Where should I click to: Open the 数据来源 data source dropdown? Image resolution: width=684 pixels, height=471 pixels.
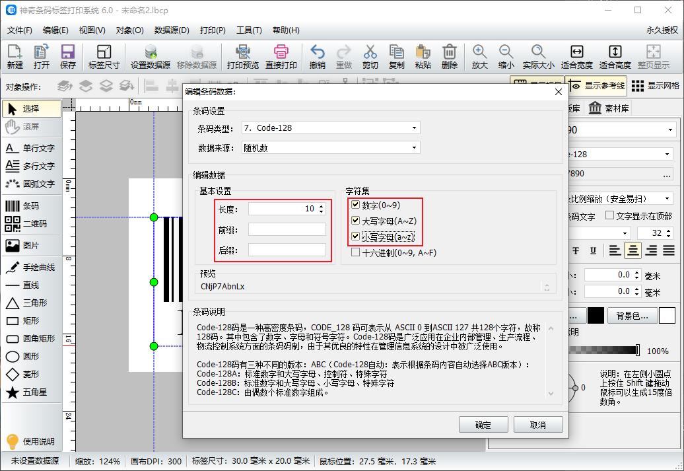pyautogui.click(x=414, y=147)
